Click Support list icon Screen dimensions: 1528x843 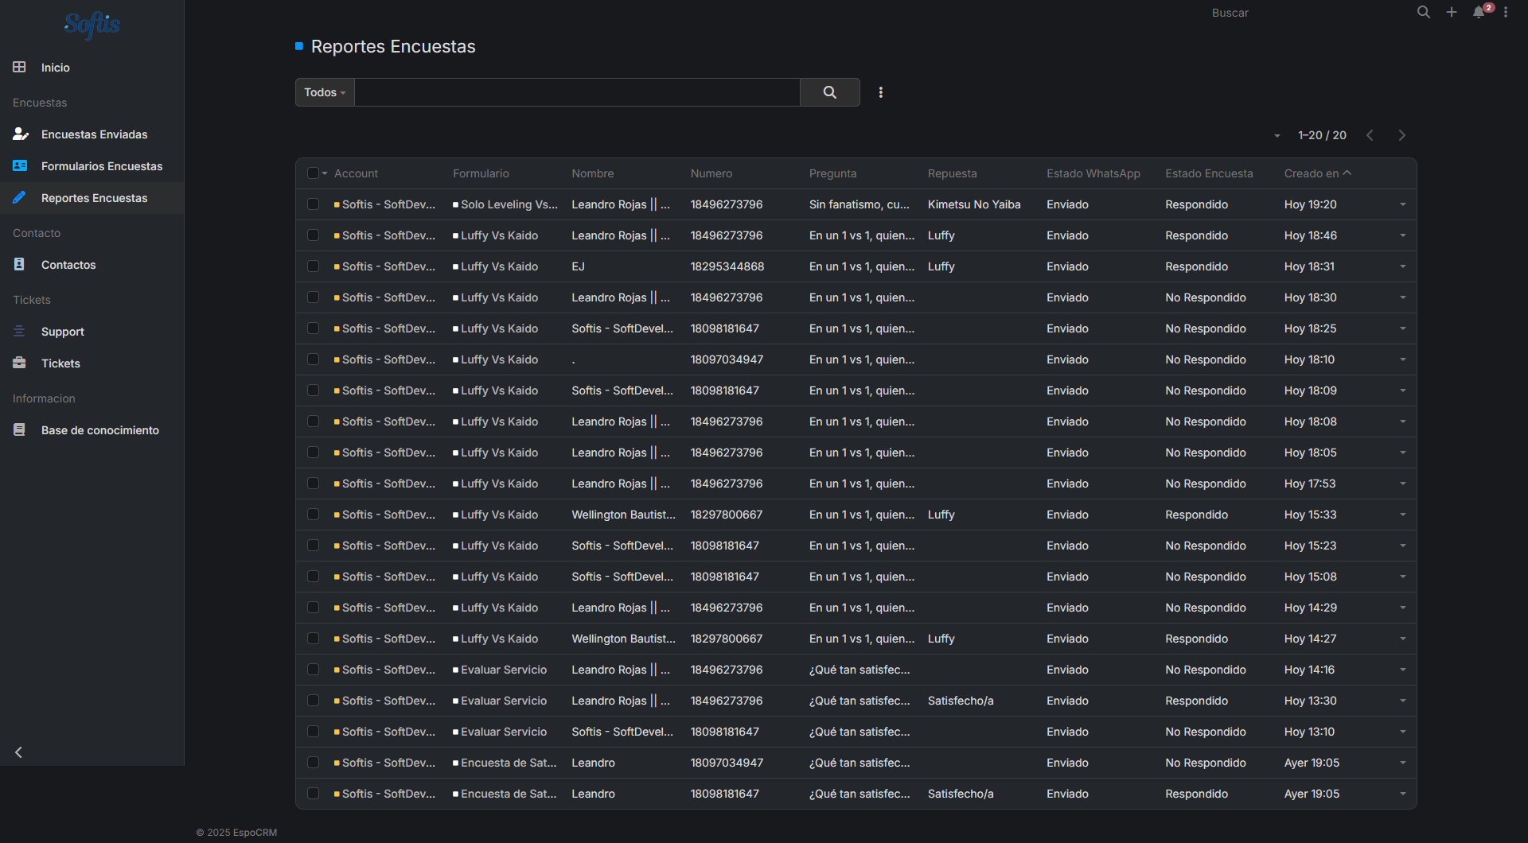pos(19,332)
